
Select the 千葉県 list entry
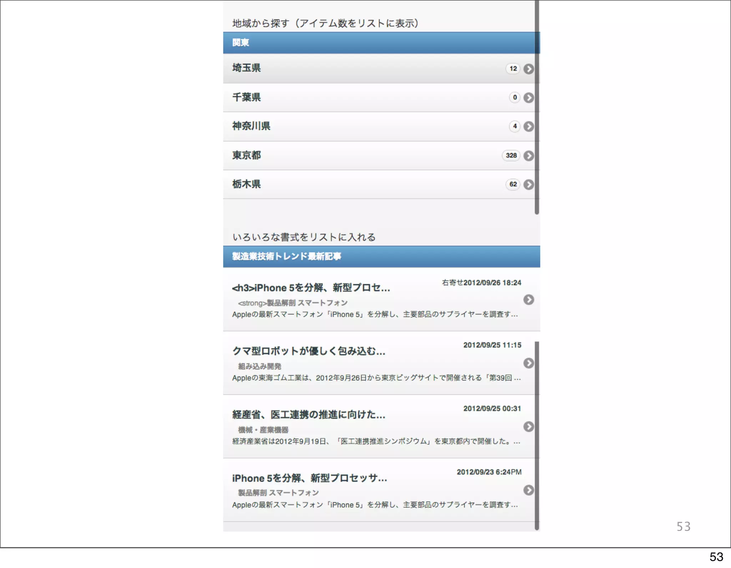[246, 97]
